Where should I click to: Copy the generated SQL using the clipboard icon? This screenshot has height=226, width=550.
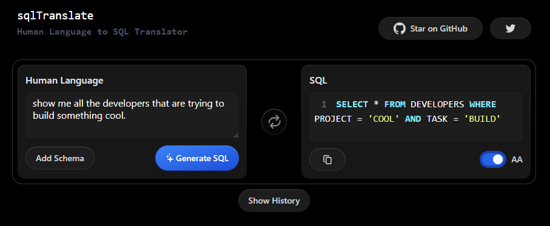pos(327,159)
